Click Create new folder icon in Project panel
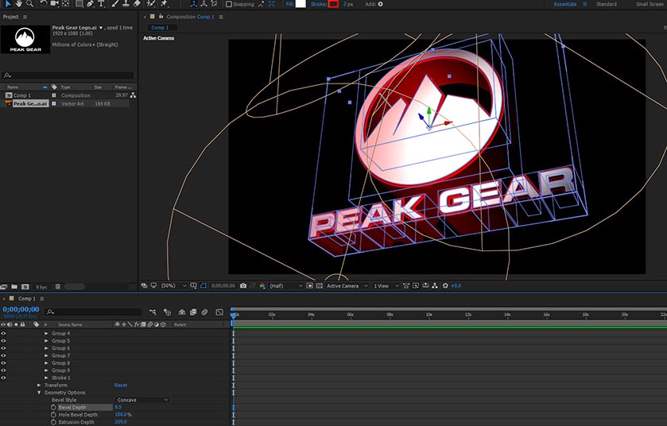667x426 pixels. (x=14, y=287)
